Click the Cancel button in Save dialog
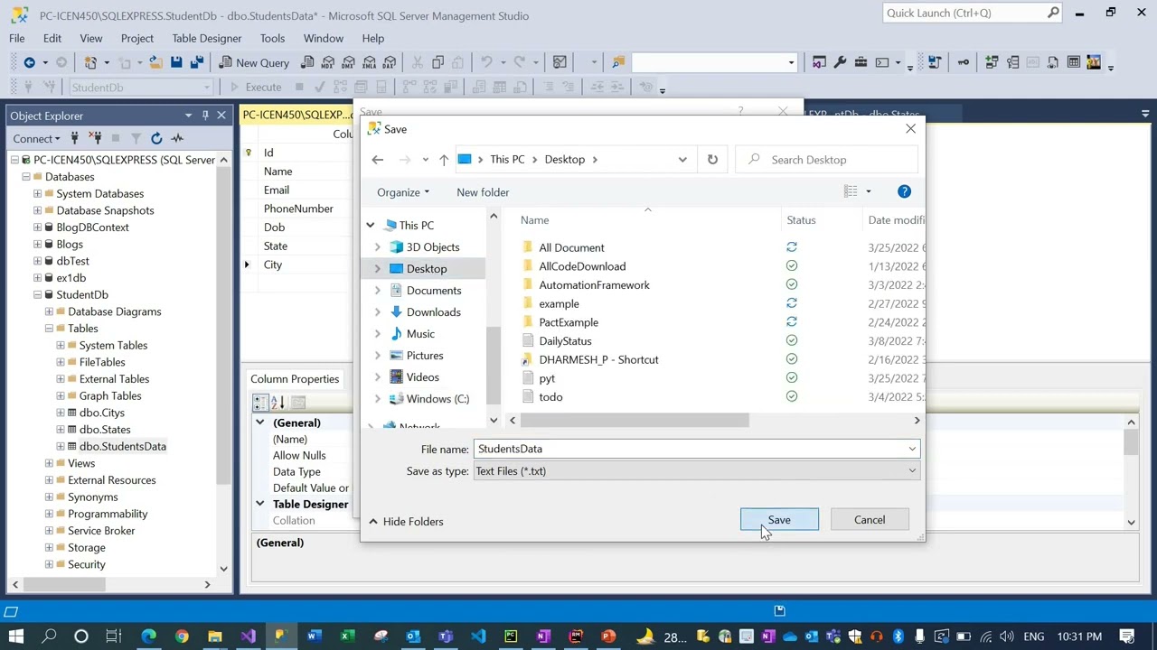This screenshot has width=1157, height=650. coord(870,520)
